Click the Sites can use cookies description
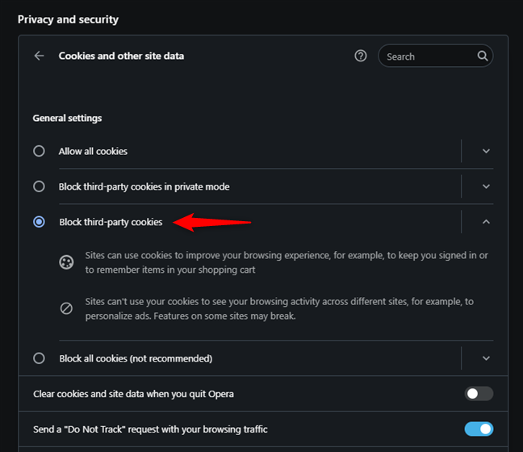The image size is (523, 452). (287, 262)
